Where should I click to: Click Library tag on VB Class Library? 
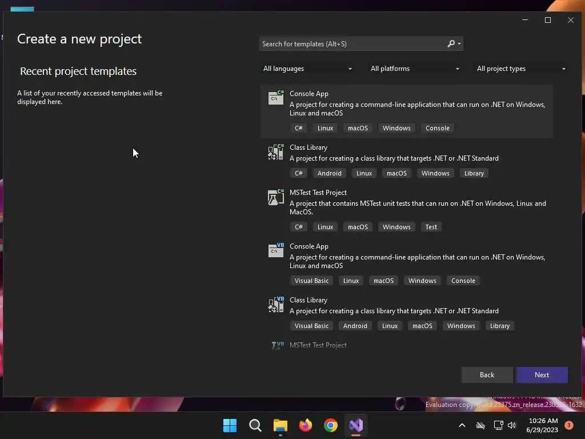point(500,326)
